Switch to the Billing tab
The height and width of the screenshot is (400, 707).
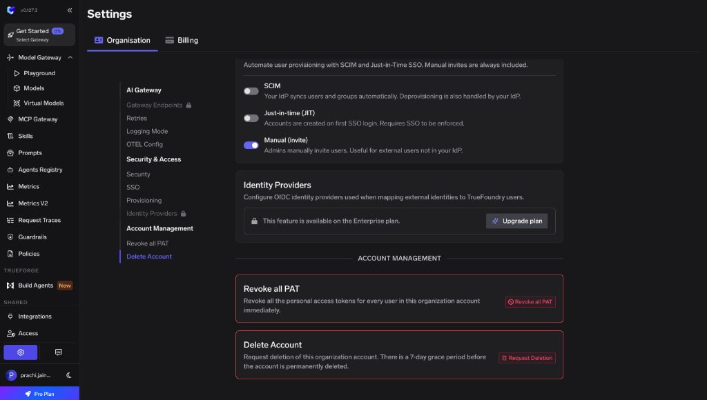click(x=182, y=40)
